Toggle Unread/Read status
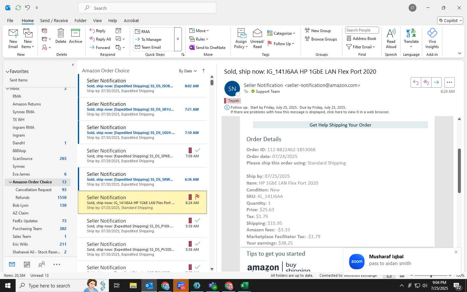This screenshot has width=467, height=292. pyautogui.click(x=257, y=39)
